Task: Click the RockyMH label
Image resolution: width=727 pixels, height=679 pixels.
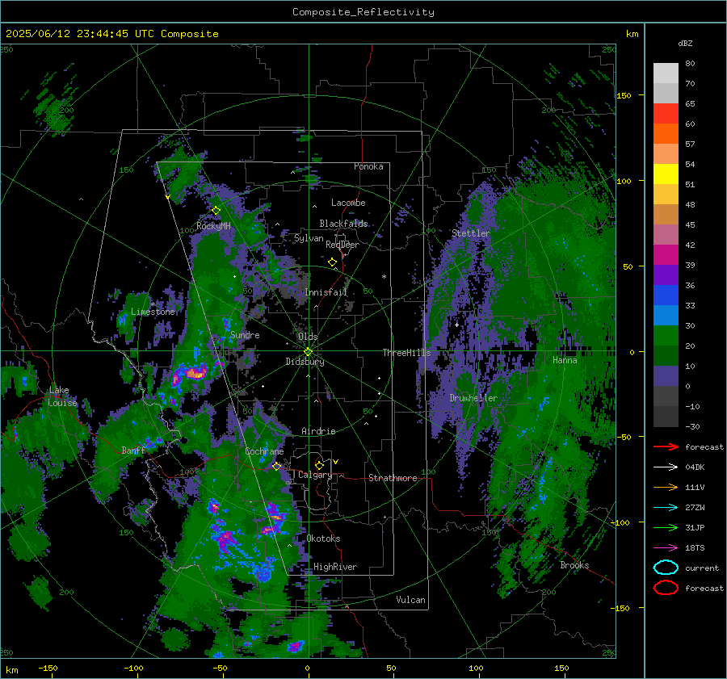Action: [213, 226]
